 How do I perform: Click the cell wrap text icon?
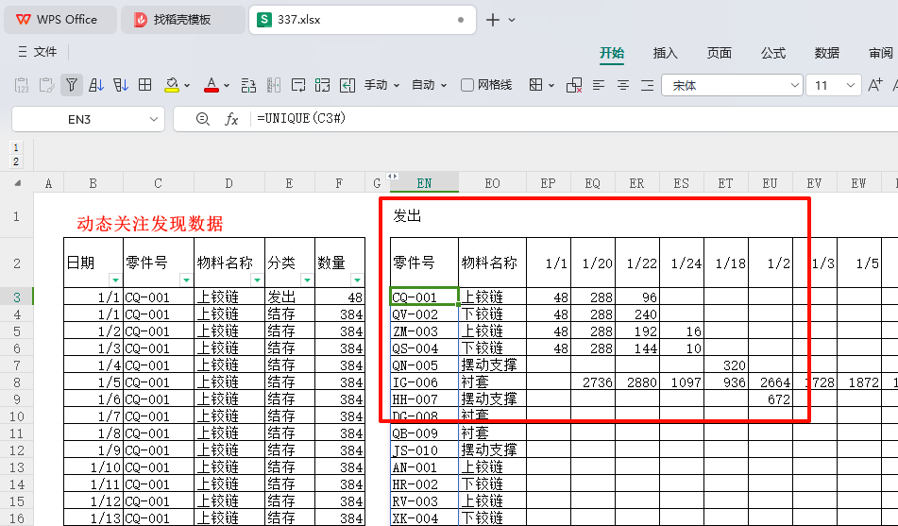[x=297, y=85]
